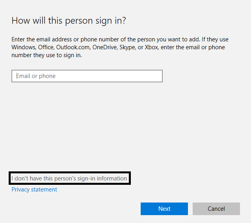Image resolution: width=251 pixels, height=223 pixels.
Task: Click the Email or phone input field
Action: point(87,76)
